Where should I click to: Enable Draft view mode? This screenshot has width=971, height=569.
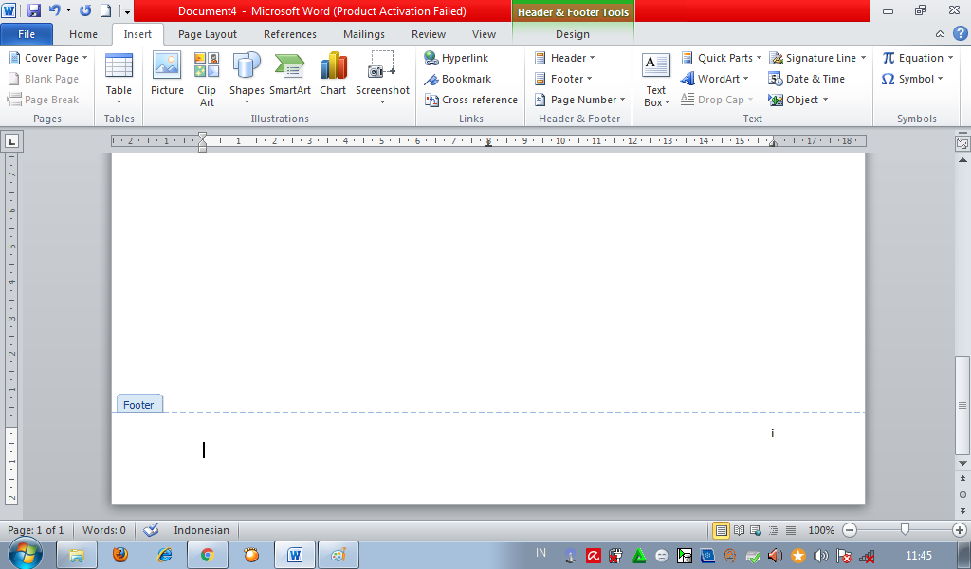(789, 530)
